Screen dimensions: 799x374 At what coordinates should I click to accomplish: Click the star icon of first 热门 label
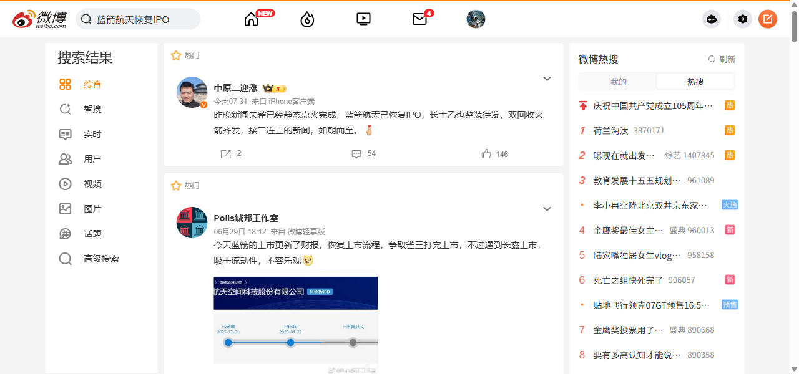176,55
